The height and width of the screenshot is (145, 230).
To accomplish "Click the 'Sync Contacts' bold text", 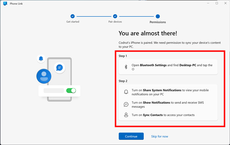I will tap(153, 115).
